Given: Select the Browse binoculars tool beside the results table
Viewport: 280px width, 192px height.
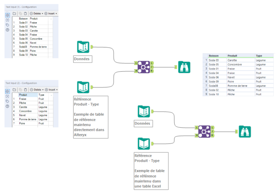Looking at the screenshot, I should point(184,67).
